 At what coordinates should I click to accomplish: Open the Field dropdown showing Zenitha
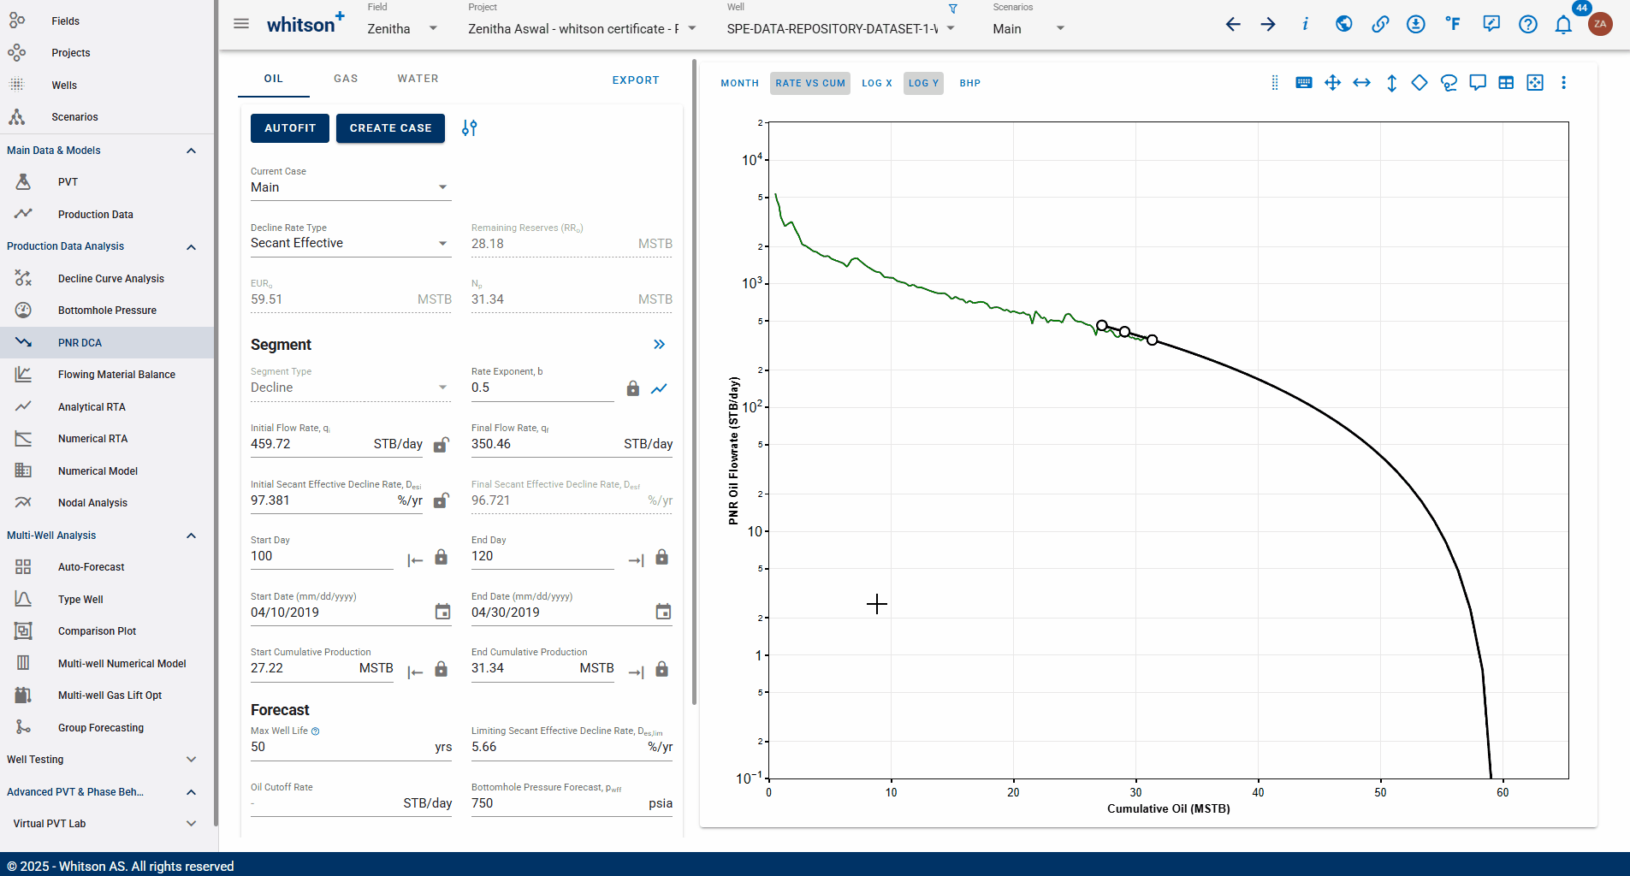point(402,28)
